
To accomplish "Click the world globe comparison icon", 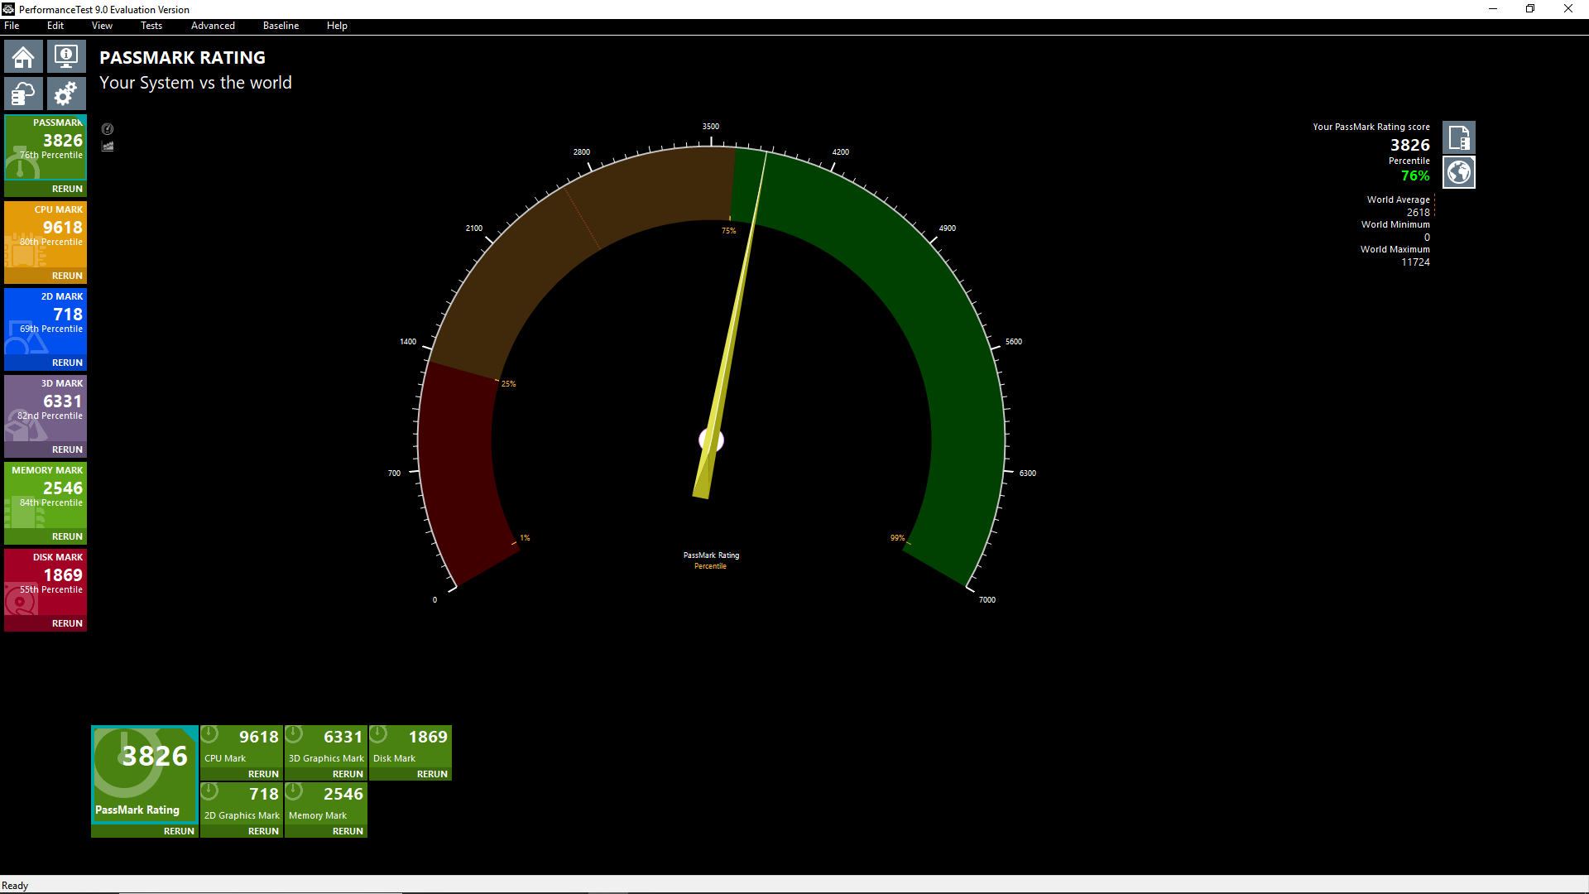I will click(x=1458, y=172).
